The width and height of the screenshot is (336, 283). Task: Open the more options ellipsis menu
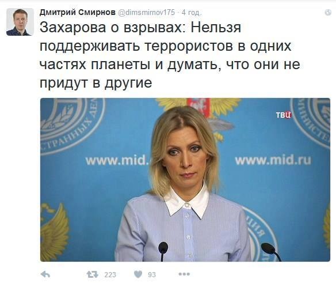[x=184, y=274]
